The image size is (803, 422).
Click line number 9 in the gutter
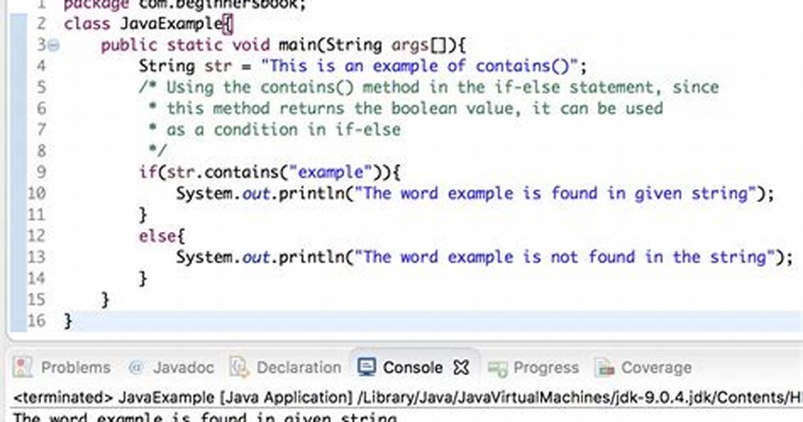(41, 172)
